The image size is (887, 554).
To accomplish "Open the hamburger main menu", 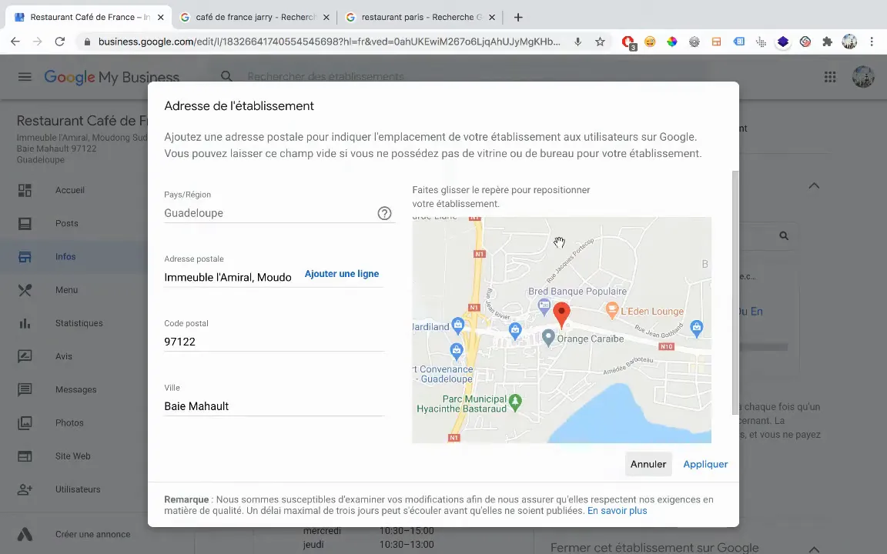I will (25, 76).
